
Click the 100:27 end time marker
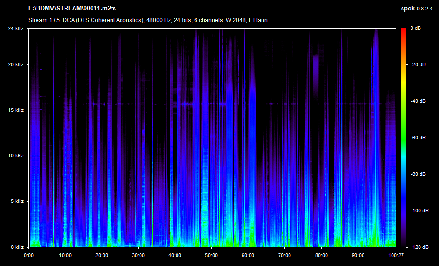pos(395,255)
